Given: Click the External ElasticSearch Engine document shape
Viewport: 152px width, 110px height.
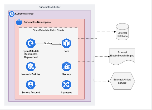Looking at the screenshot, I should (122, 56).
